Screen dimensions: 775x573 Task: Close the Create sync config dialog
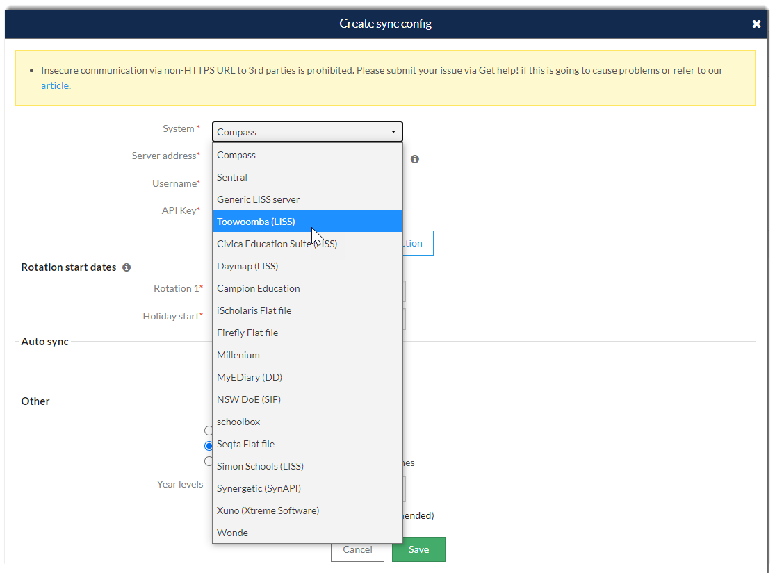click(x=756, y=24)
